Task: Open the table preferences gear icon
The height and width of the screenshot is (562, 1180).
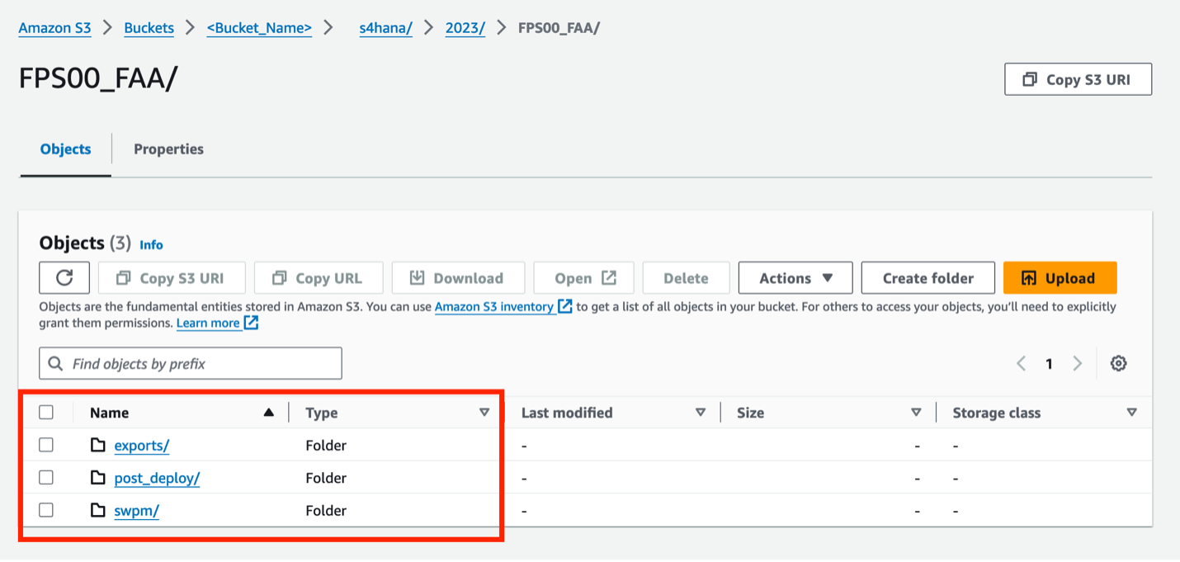Action: pos(1118,363)
